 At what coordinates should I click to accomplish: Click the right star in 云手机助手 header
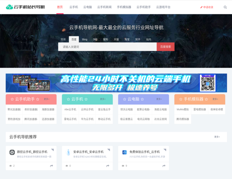(38, 99)
